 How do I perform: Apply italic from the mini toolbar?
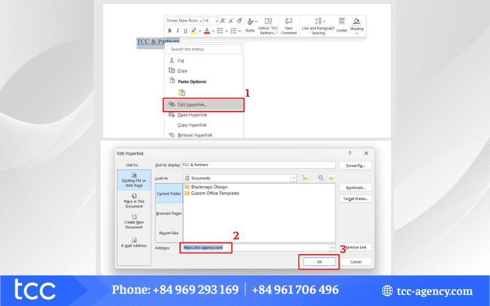(x=177, y=31)
